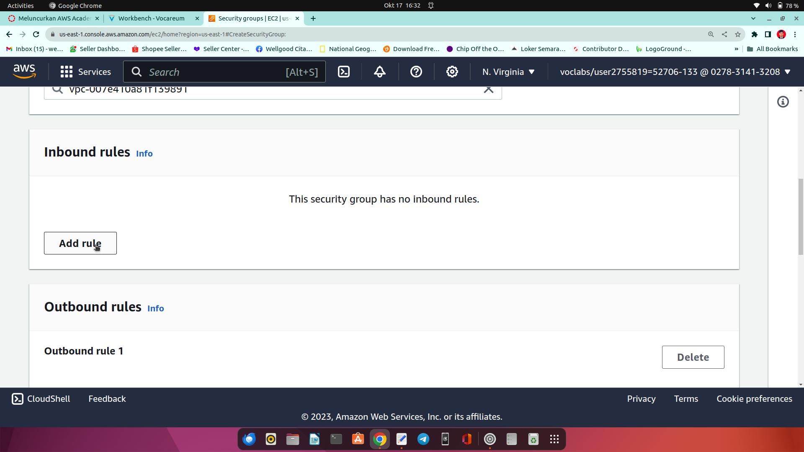804x452 pixels.
Task: Bookmark this page with the star icon
Action: point(738,34)
